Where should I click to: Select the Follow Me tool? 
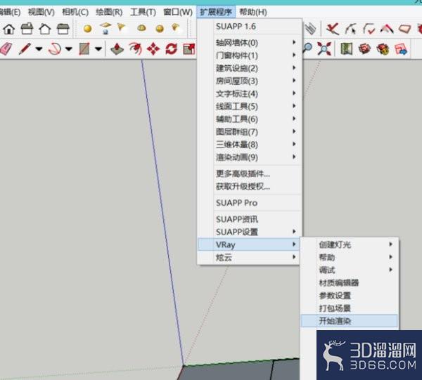click(135, 48)
